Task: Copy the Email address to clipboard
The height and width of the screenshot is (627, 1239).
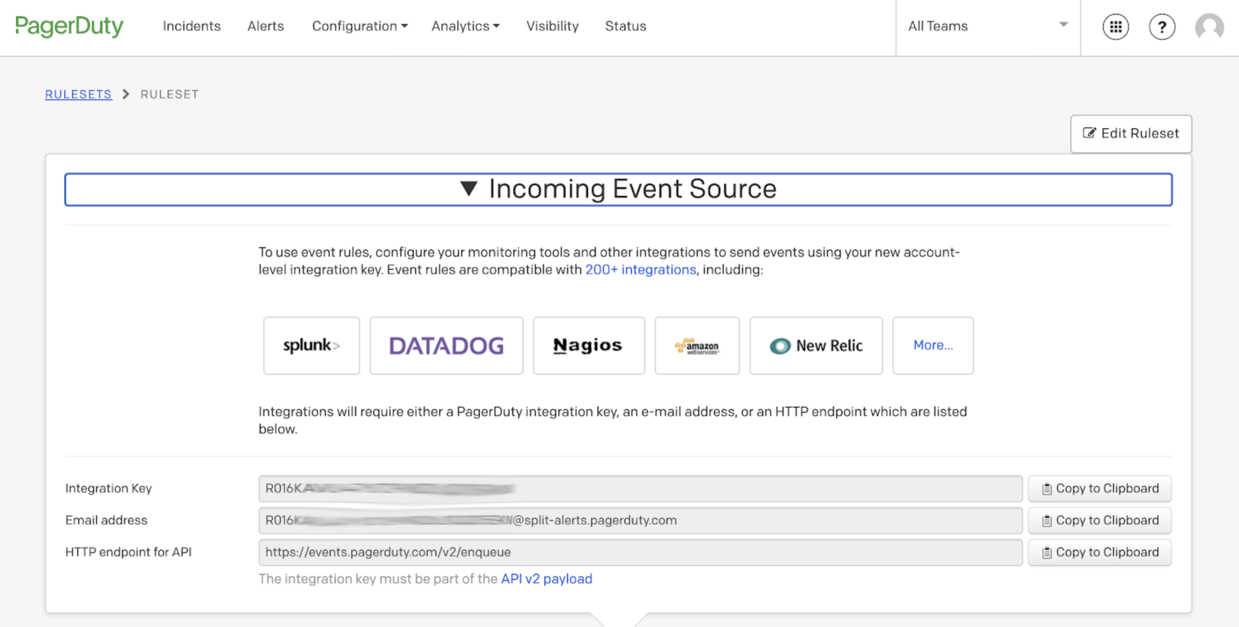Action: pyautogui.click(x=1099, y=520)
